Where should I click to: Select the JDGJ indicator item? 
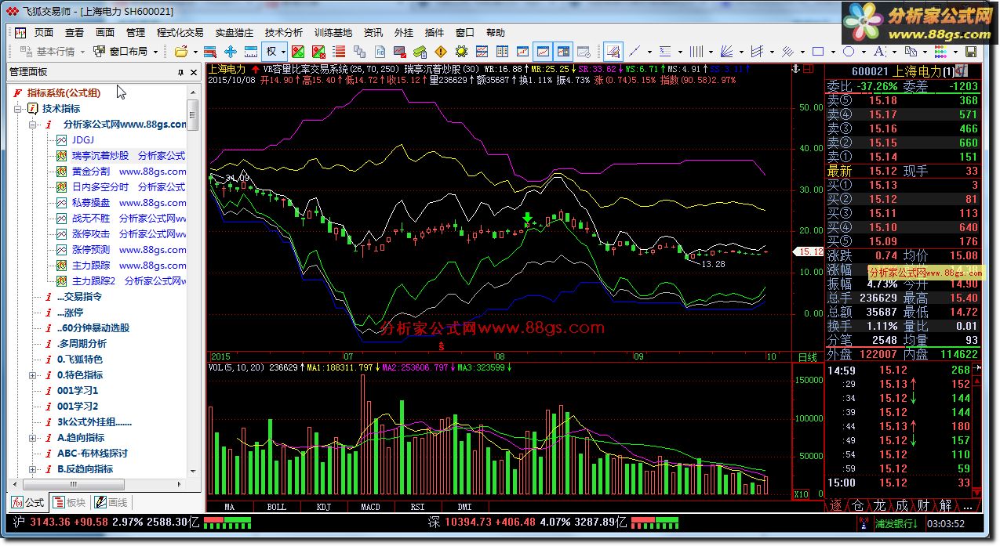pos(82,140)
